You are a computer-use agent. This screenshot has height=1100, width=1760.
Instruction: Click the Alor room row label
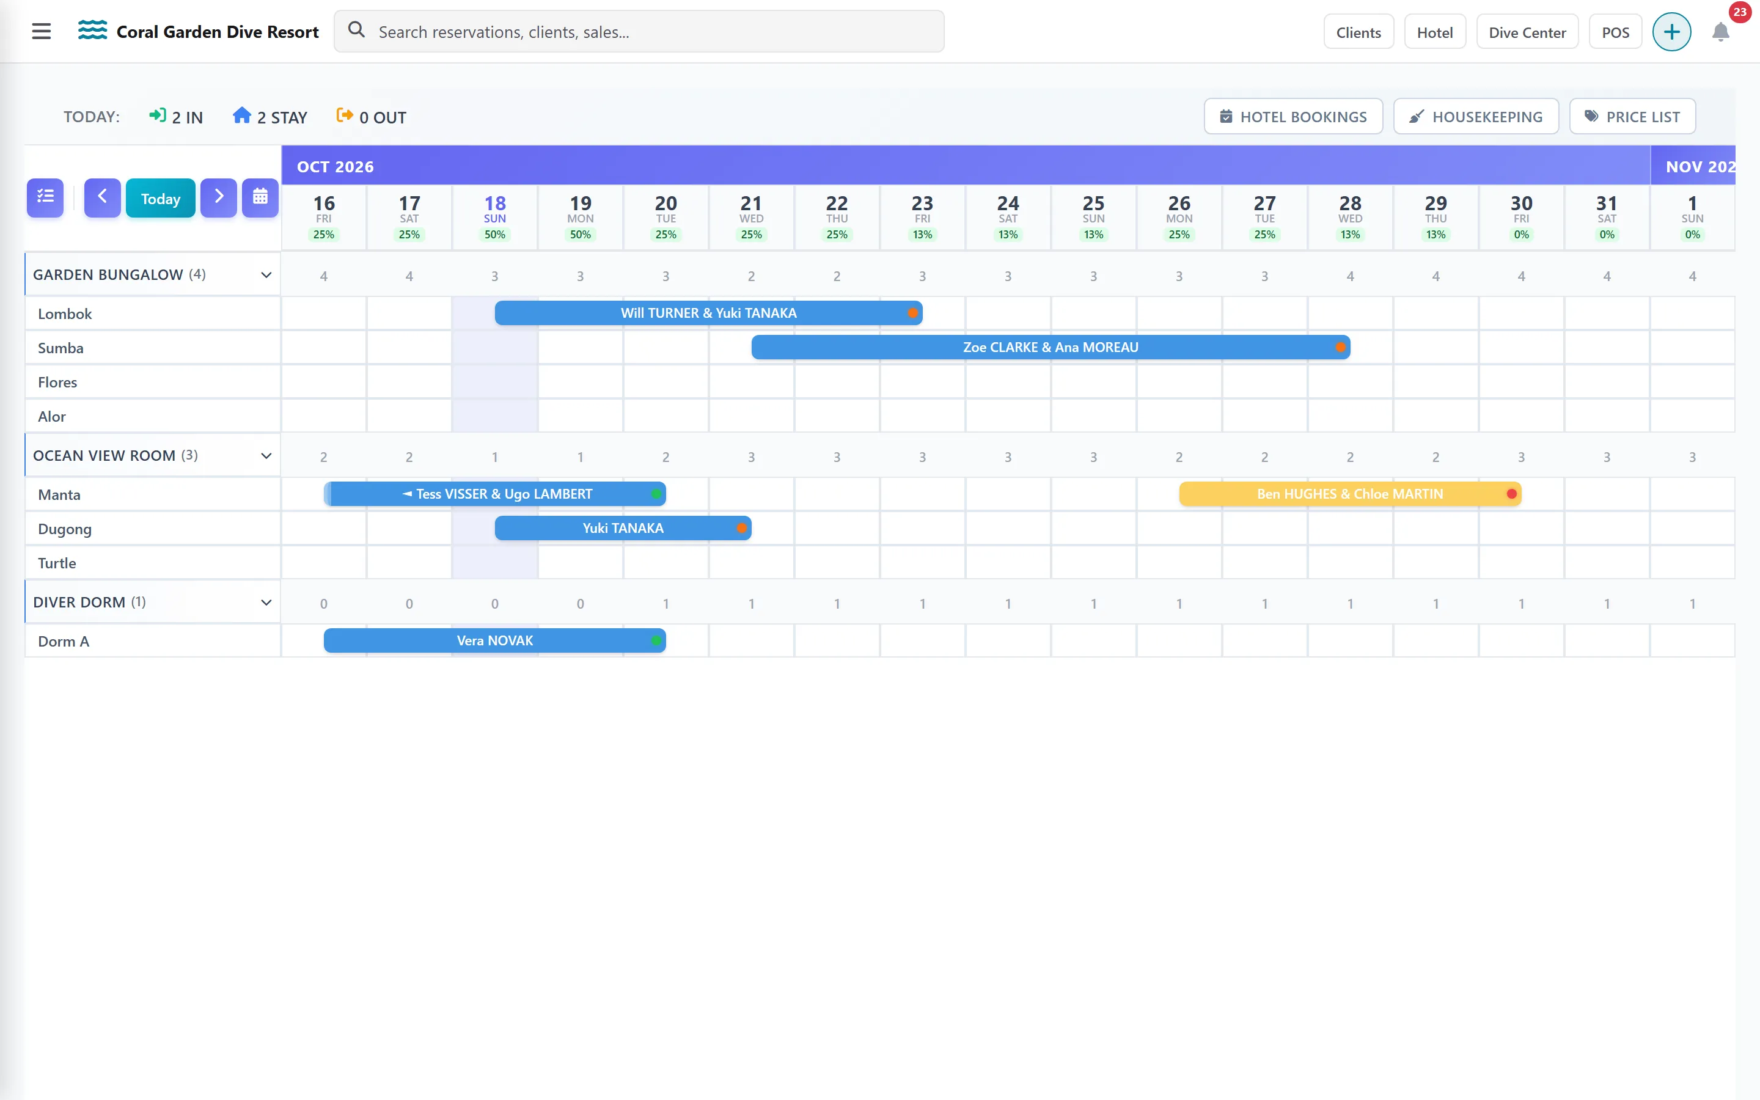click(x=51, y=416)
